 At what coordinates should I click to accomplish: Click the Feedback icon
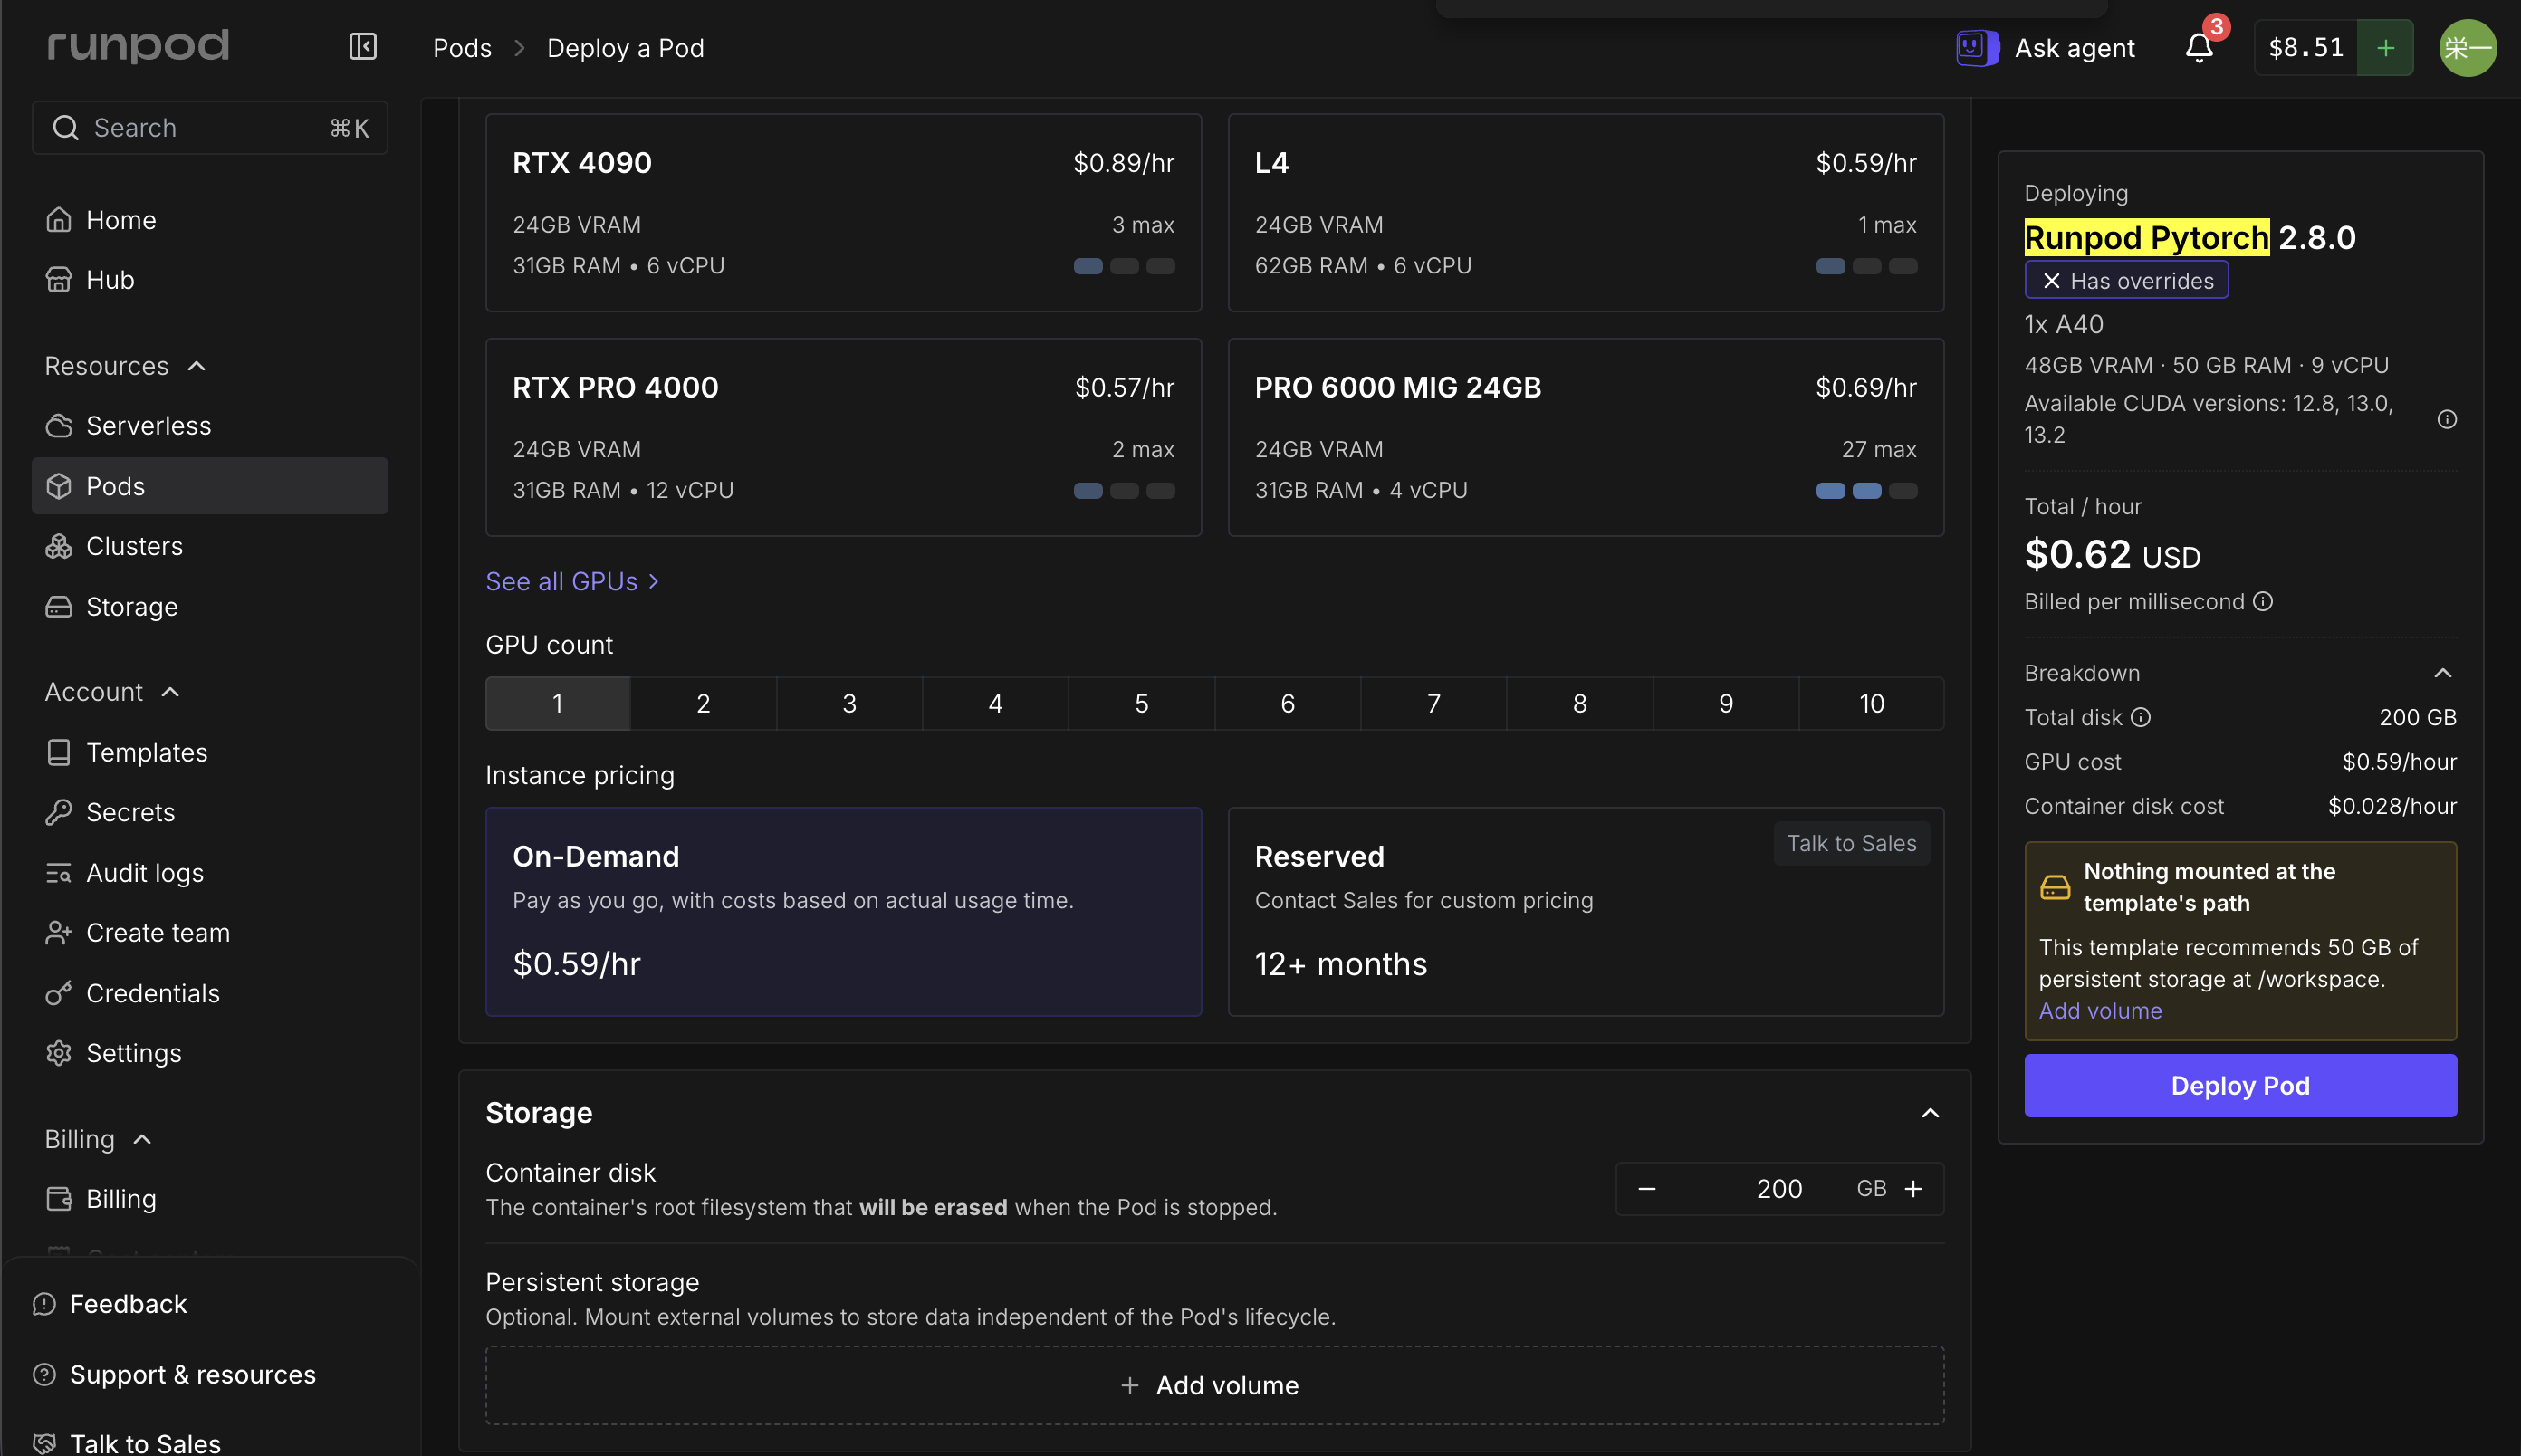point(44,1304)
